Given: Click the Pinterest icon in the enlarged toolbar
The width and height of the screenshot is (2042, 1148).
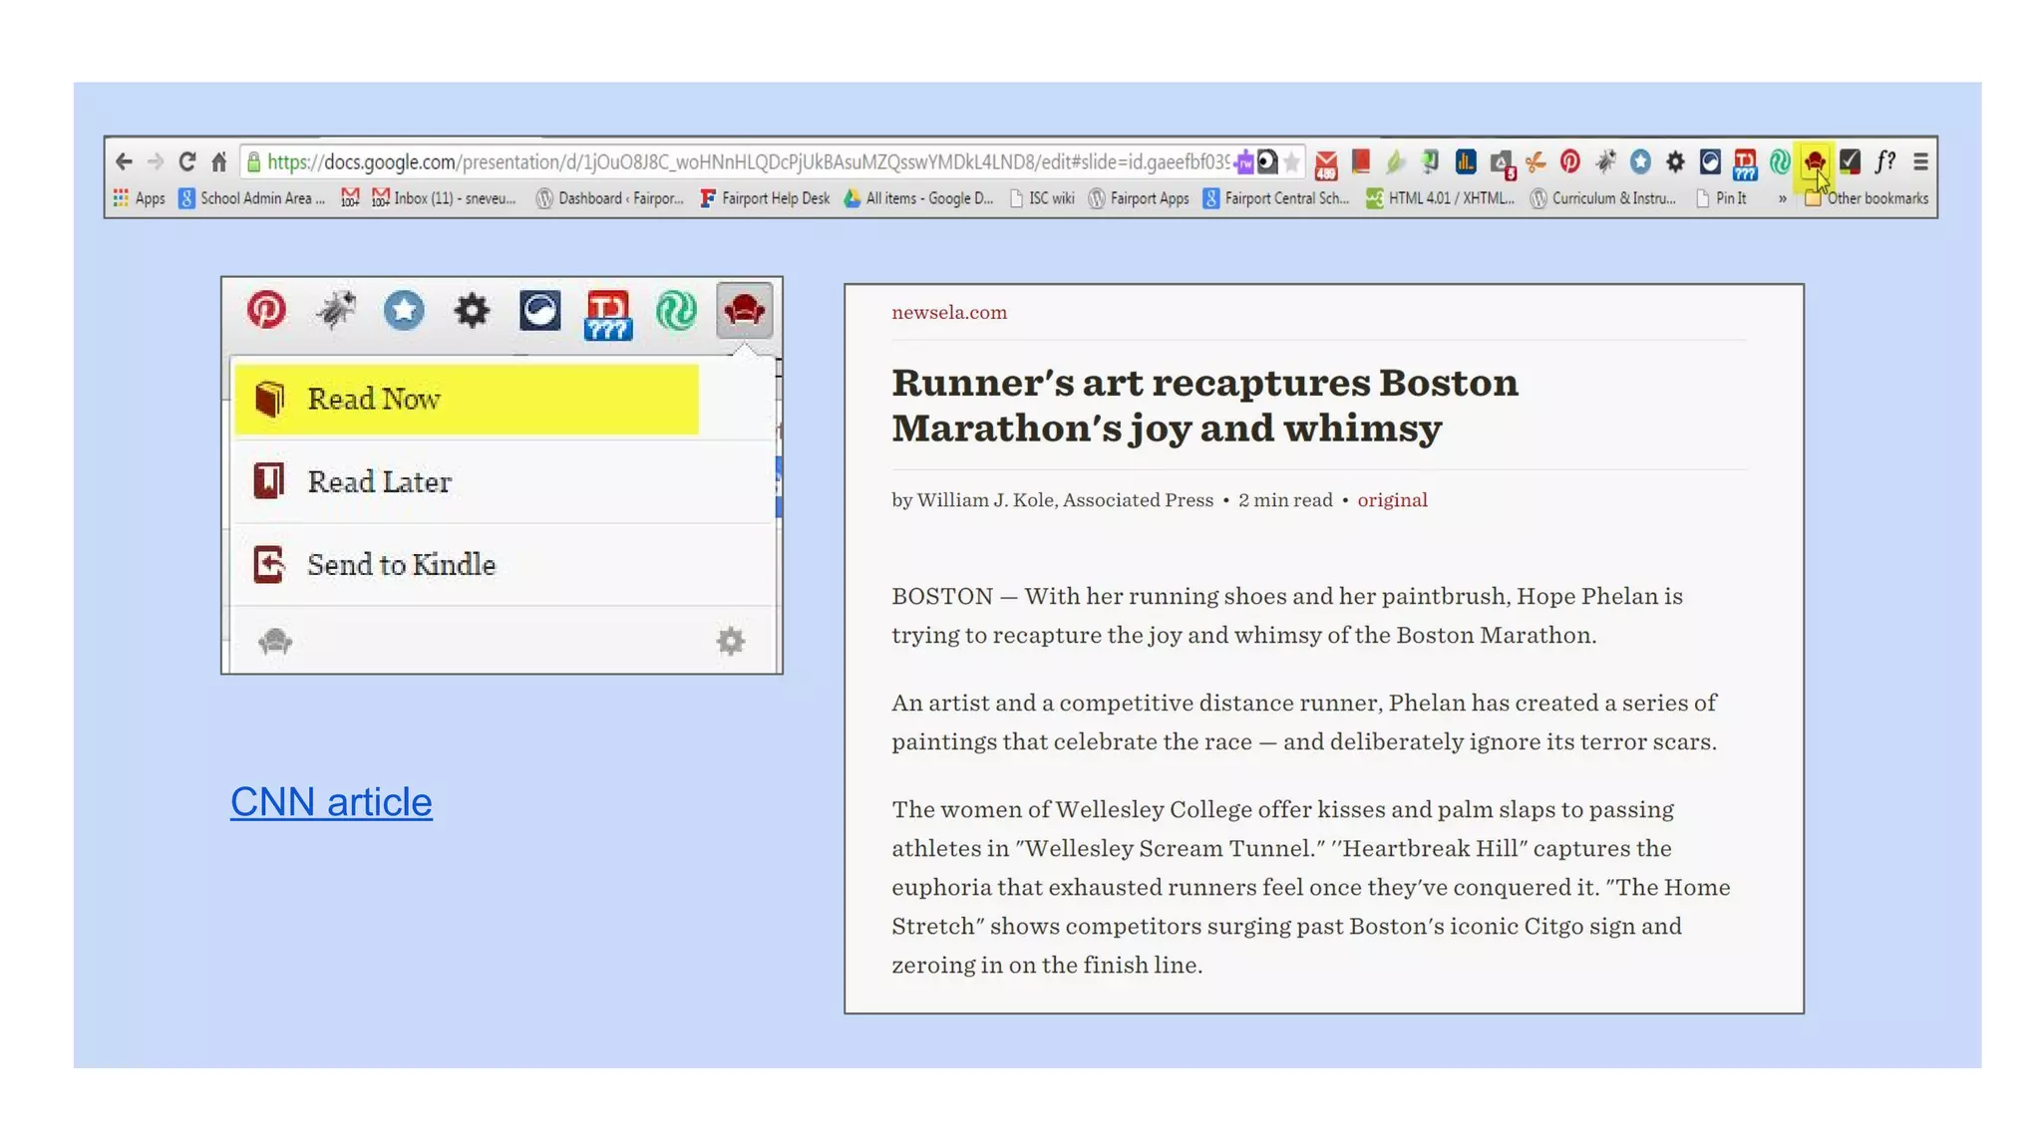Looking at the screenshot, I should 266,311.
